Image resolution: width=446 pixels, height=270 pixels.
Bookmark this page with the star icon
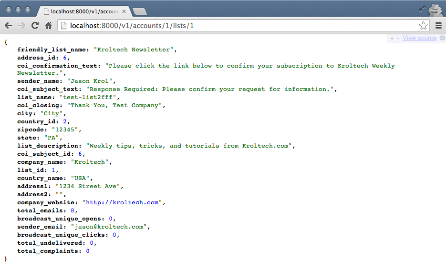[423, 26]
